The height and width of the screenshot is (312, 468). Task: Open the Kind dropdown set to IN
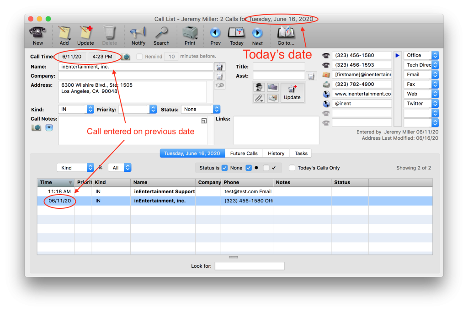point(76,109)
